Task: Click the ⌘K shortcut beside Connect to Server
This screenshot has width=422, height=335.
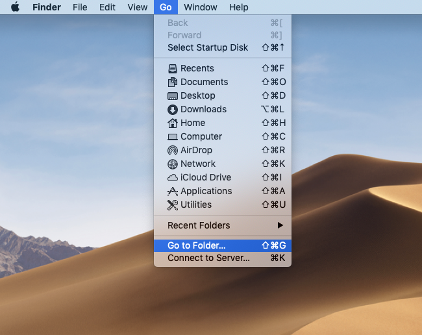Action: click(277, 258)
